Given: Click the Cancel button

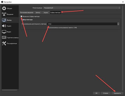Looking at the screenshot, I should coord(105,93).
